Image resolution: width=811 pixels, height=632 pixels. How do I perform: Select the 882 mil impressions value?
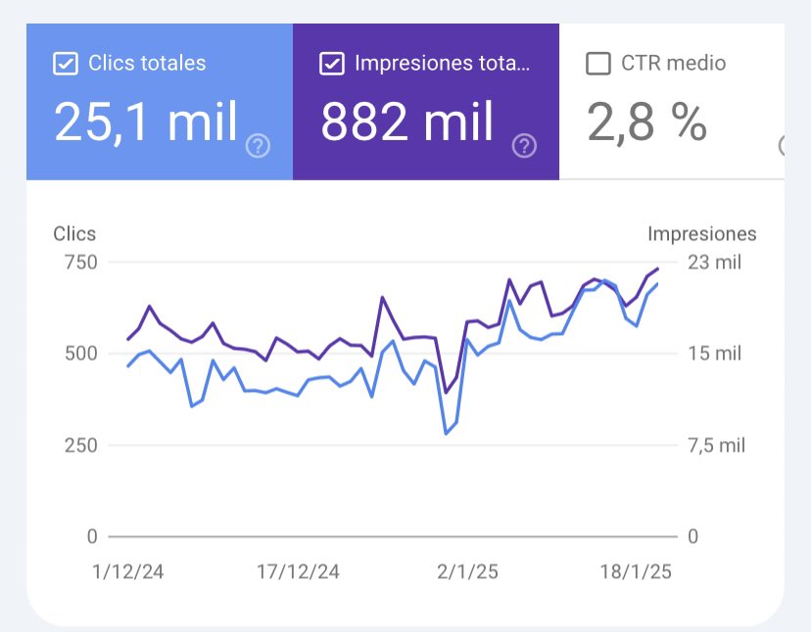pos(407,122)
